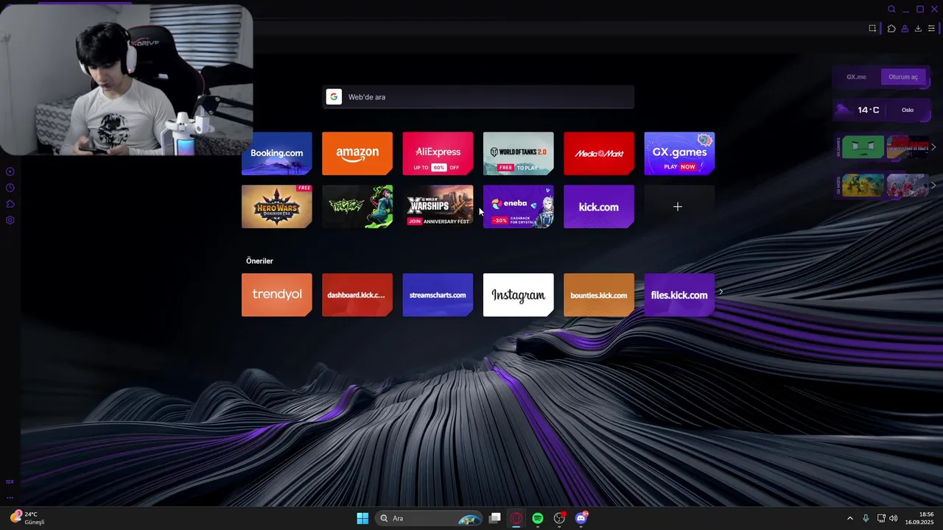This screenshot has height=530, width=943.
Task: Open Task View on the taskbar
Action: coord(495,518)
